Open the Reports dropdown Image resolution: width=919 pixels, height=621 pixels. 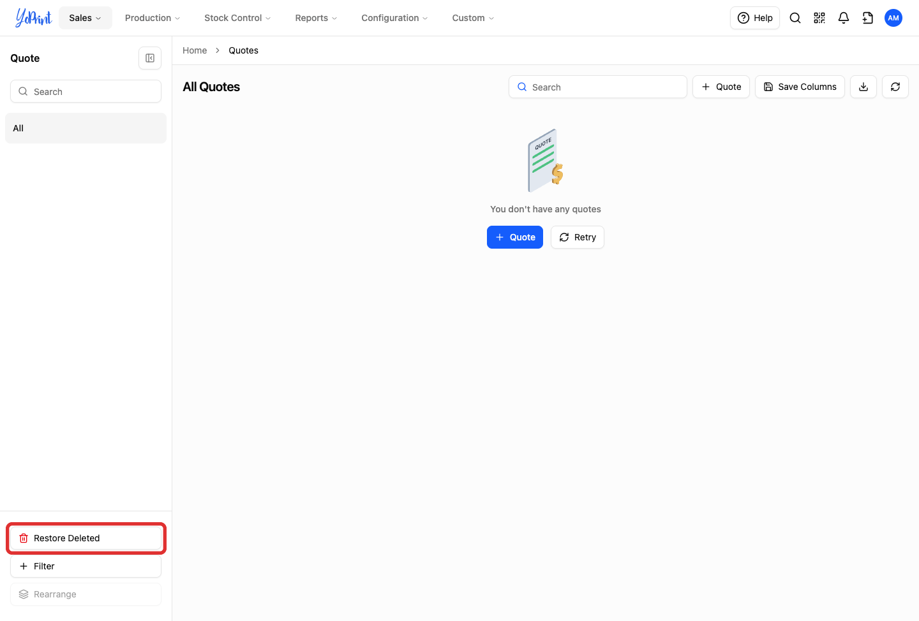pyautogui.click(x=316, y=18)
